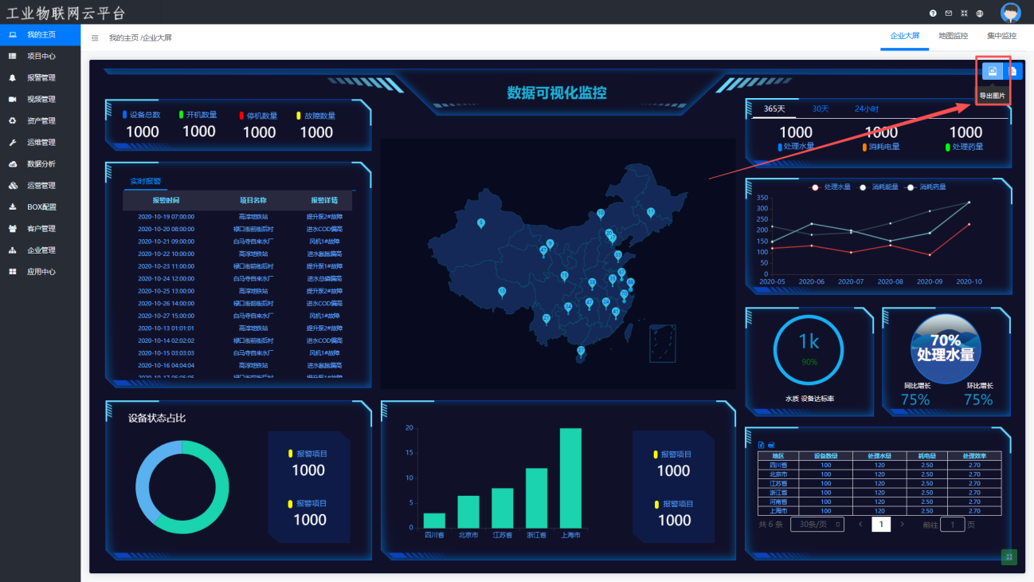Open the 30条/页 page size dropdown

coord(817,524)
